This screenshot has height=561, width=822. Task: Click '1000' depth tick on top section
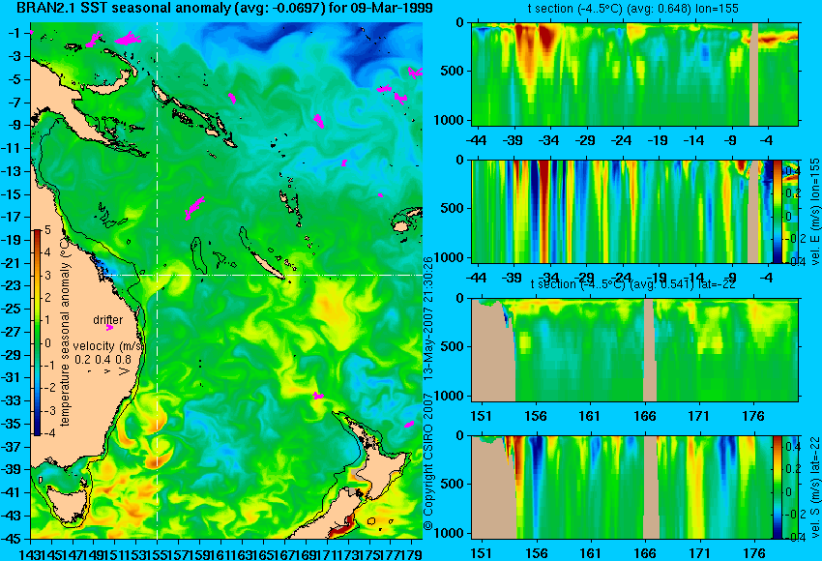pyautogui.click(x=449, y=121)
